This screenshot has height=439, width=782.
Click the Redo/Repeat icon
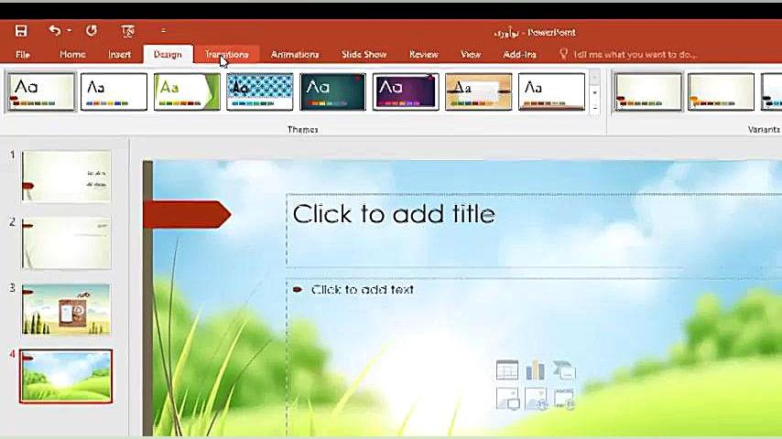pyautogui.click(x=92, y=31)
